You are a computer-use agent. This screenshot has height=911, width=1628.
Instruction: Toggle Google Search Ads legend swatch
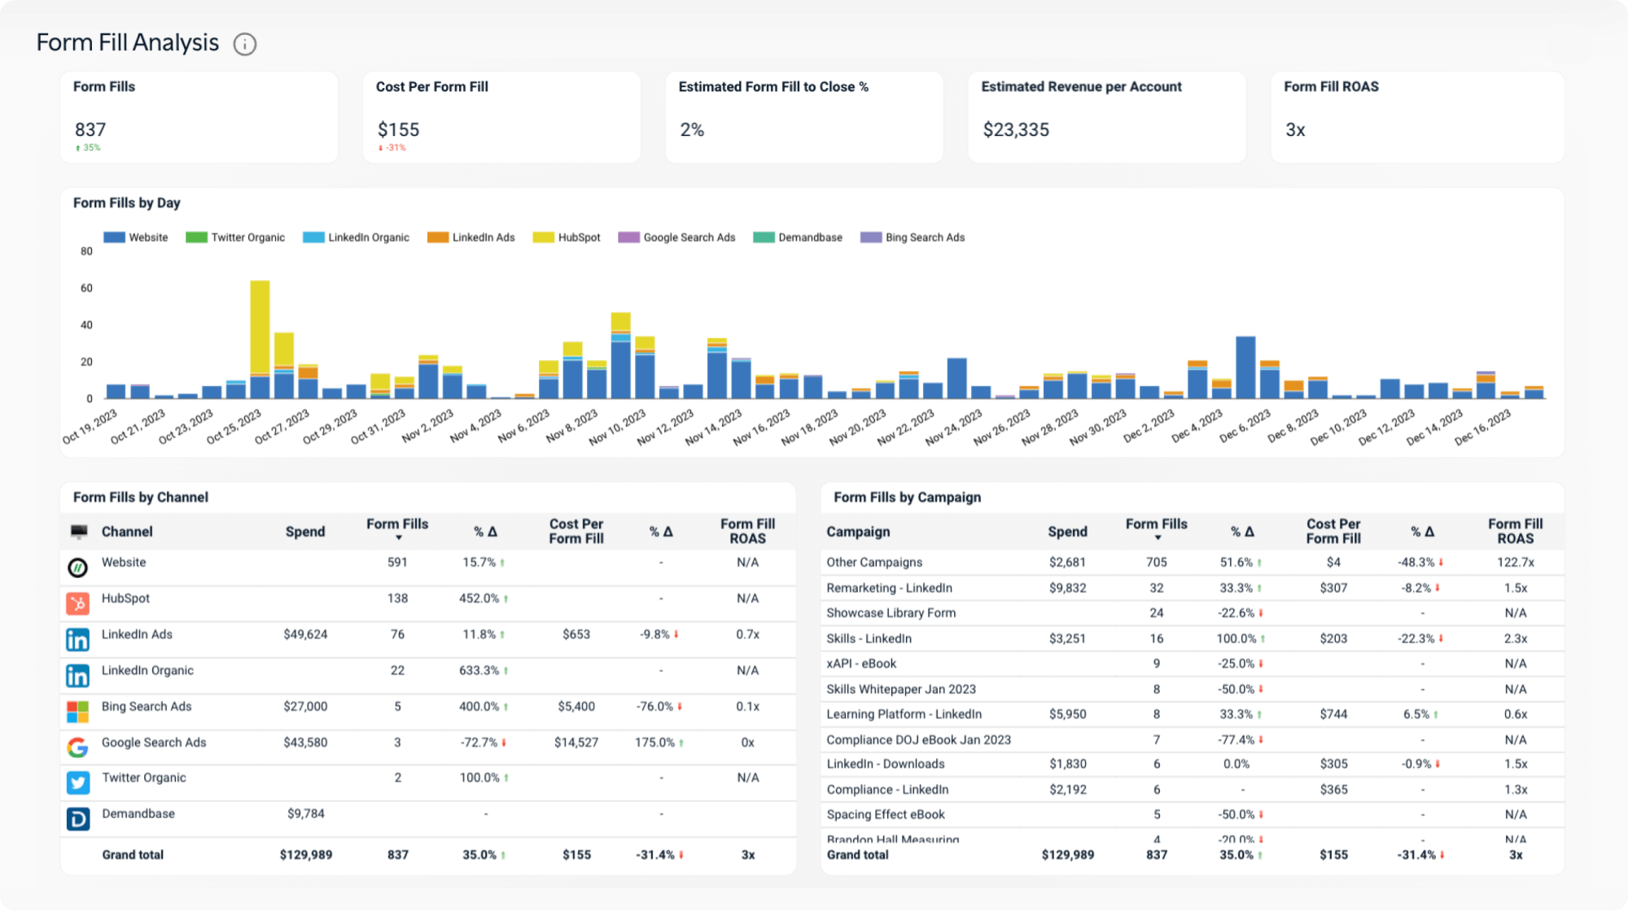(x=628, y=238)
